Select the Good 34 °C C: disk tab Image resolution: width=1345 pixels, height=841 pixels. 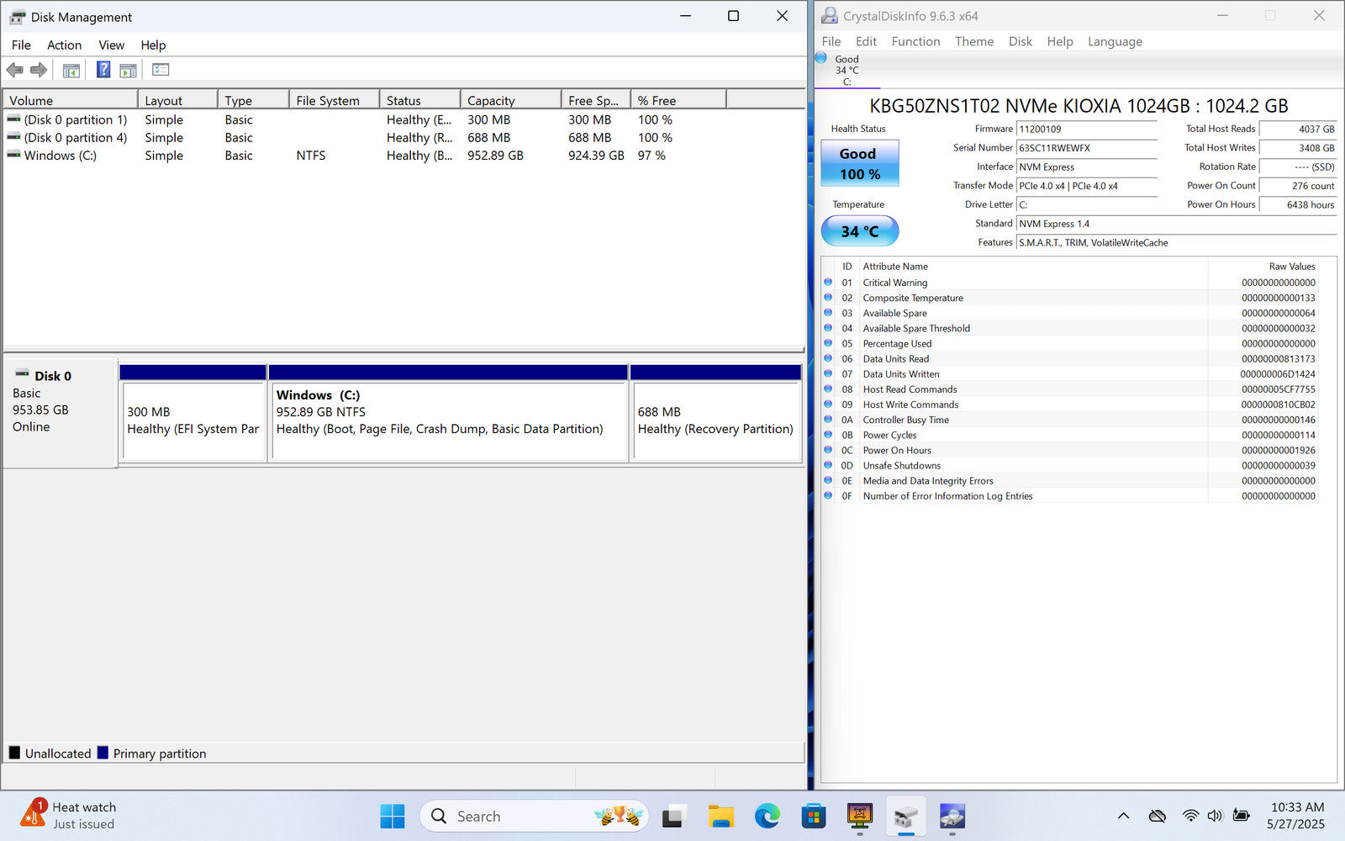pos(847,70)
